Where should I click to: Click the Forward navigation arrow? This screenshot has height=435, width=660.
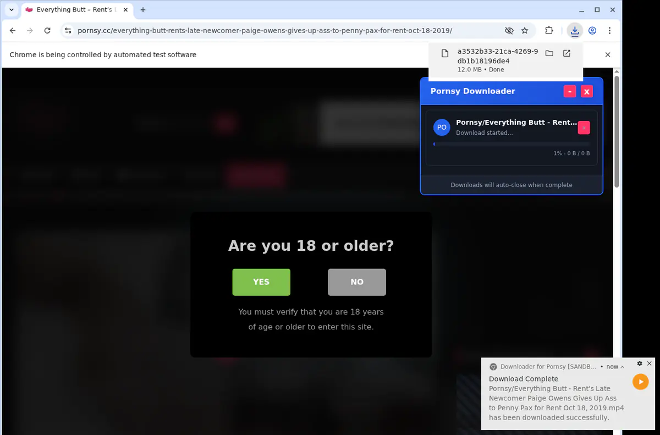point(30,31)
